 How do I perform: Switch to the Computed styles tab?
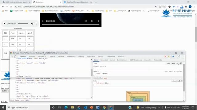104,60
